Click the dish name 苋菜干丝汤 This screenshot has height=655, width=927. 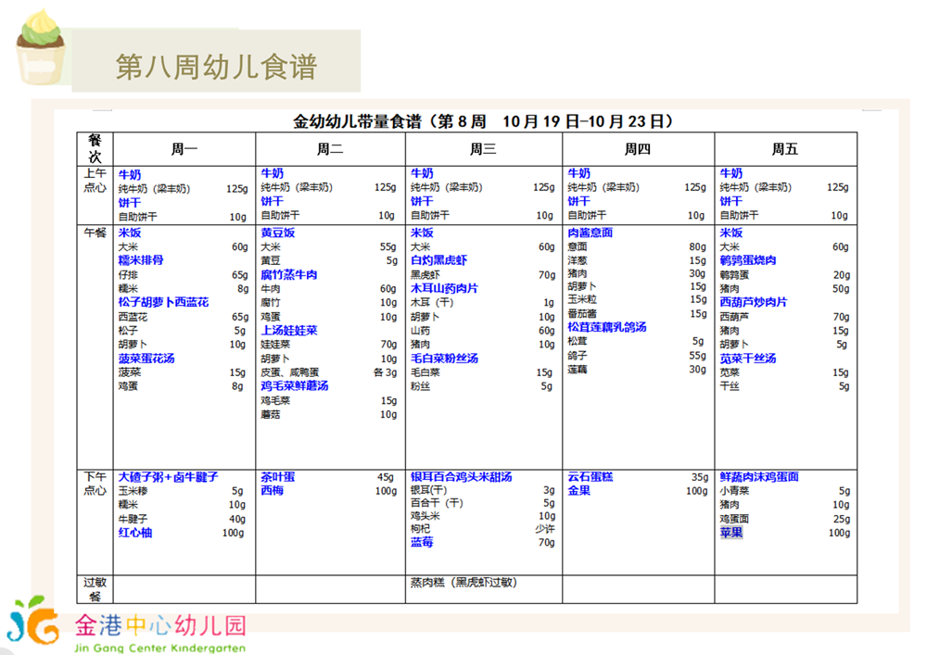[x=748, y=359]
